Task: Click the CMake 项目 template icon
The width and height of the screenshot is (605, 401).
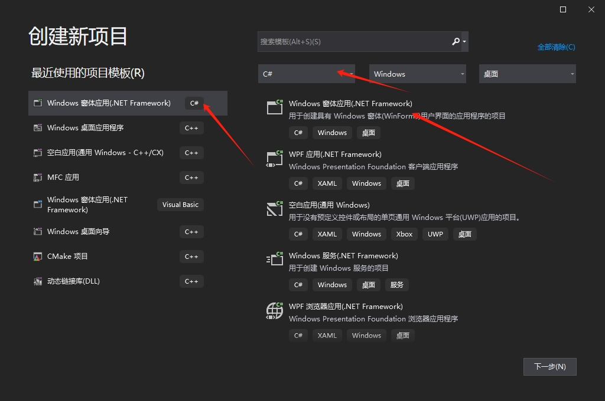Action: 38,257
